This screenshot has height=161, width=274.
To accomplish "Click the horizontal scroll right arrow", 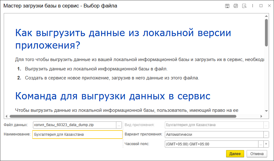I will coord(262,116).
